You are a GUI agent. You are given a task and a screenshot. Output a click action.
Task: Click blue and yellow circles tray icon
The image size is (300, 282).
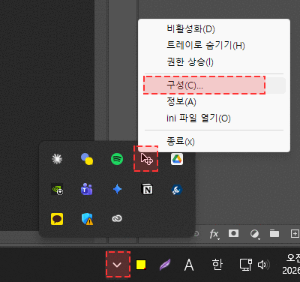(87, 159)
